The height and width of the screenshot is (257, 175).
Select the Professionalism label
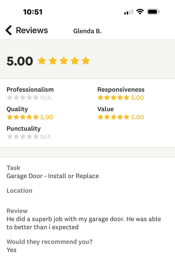coord(30,90)
